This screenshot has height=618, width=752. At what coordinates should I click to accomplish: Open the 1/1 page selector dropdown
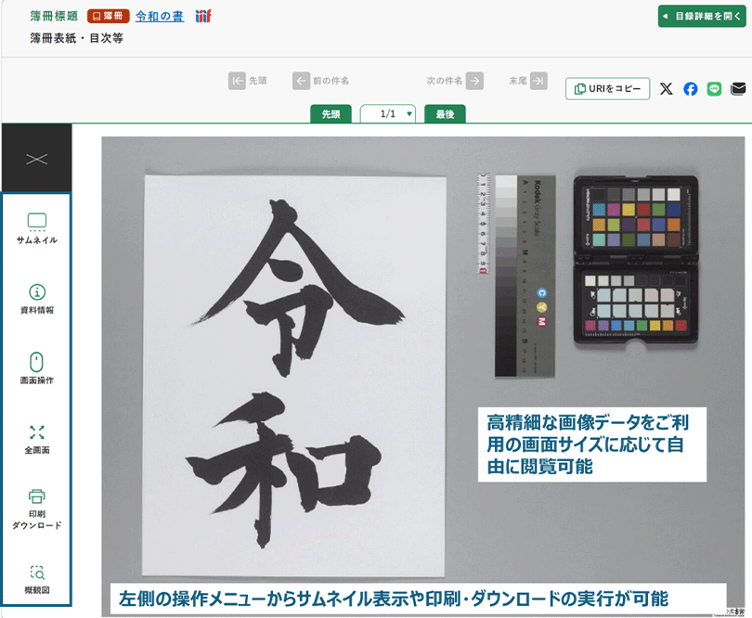click(x=387, y=114)
